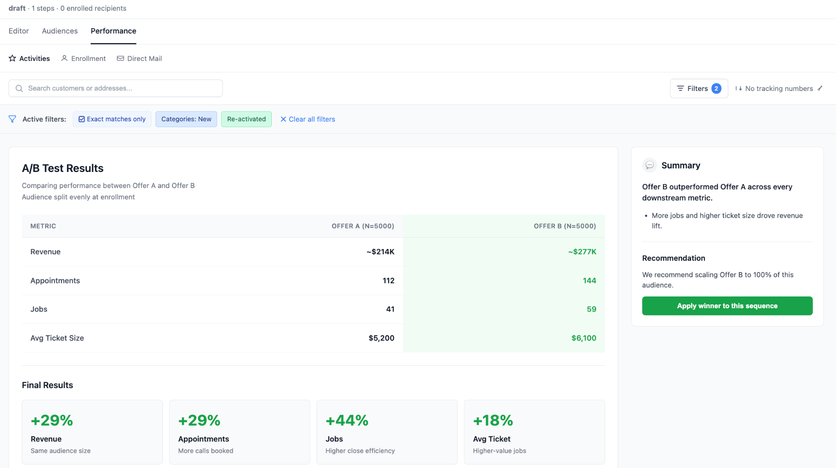Toggle the Exact matches only filter
The height and width of the screenshot is (468, 836).
click(x=112, y=119)
